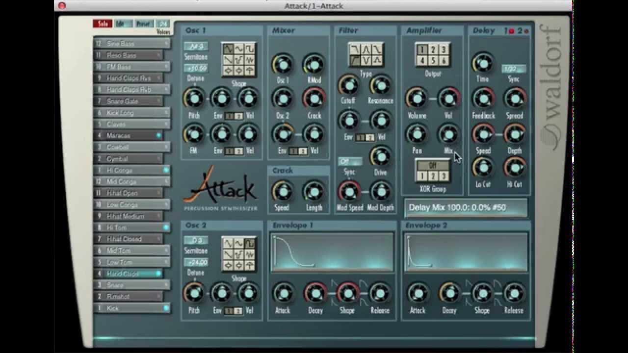Set XOR Group to Off
Viewport: 628px width, 353px height.
click(x=432, y=165)
